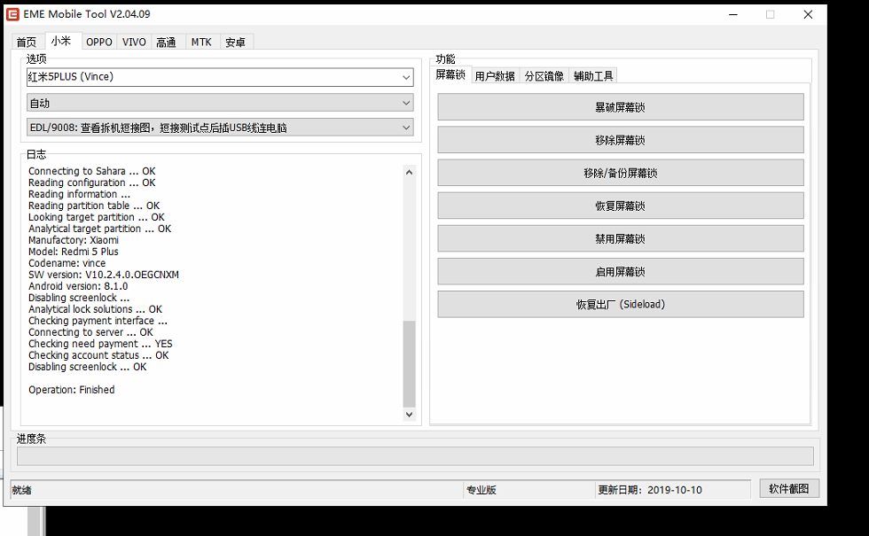Select the 屏幕锁 function tab

click(x=450, y=74)
